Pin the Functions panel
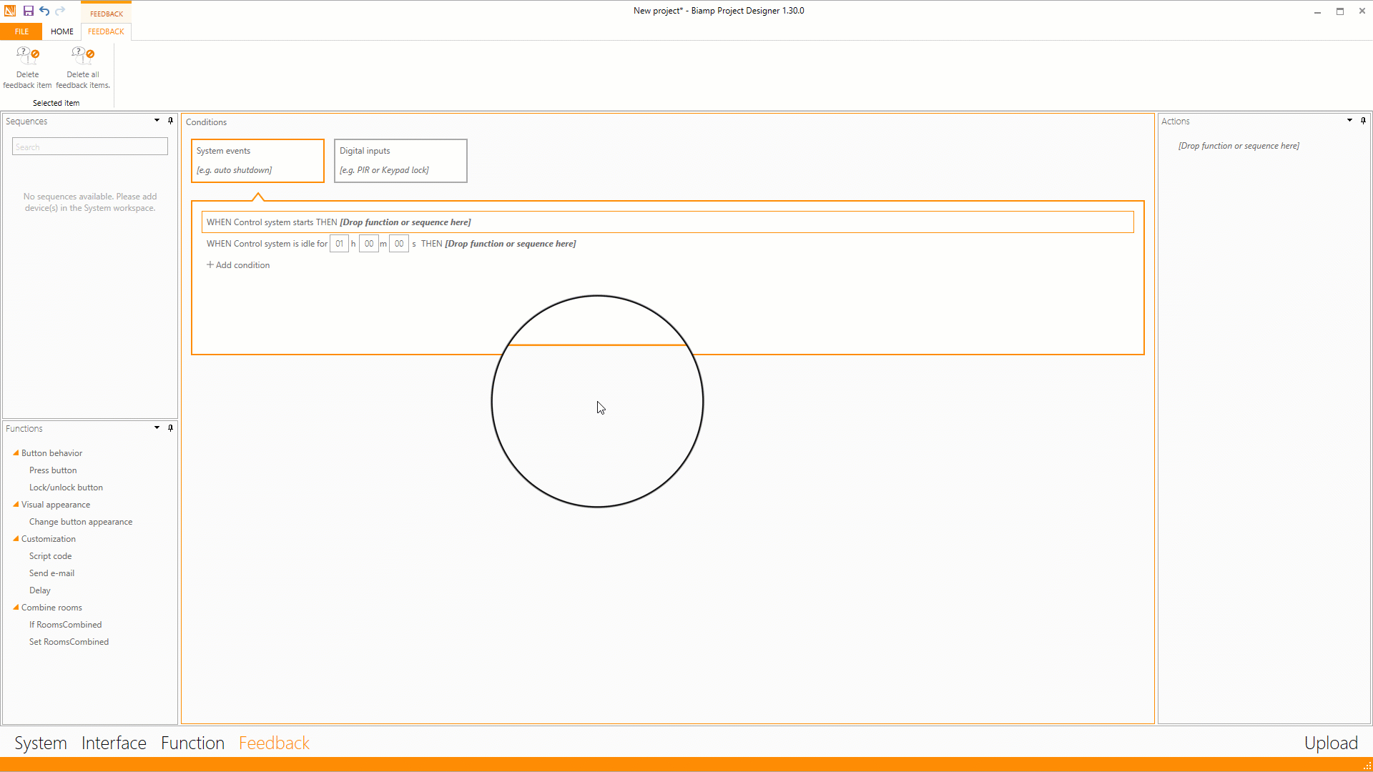 pos(169,427)
